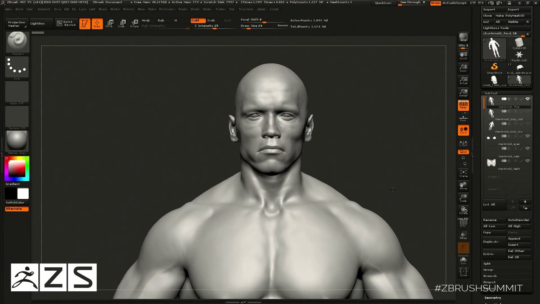Open the Dots stroke picker
Viewport: 540px width, 304px height.
(17, 68)
